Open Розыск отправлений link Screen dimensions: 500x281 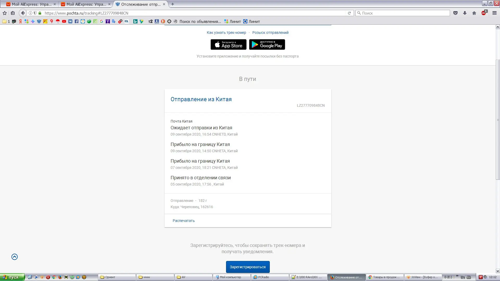point(270,33)
